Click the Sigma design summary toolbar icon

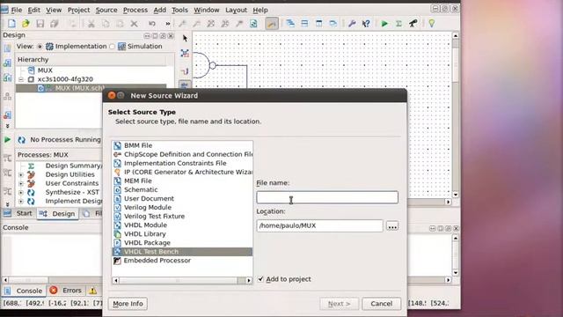398,24
